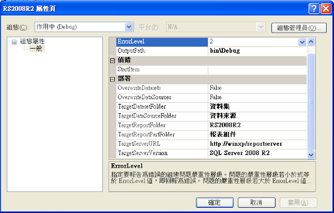
Task: Select the TargetServerURL property name
Action: pyautogui.click(x=139, y=144)
